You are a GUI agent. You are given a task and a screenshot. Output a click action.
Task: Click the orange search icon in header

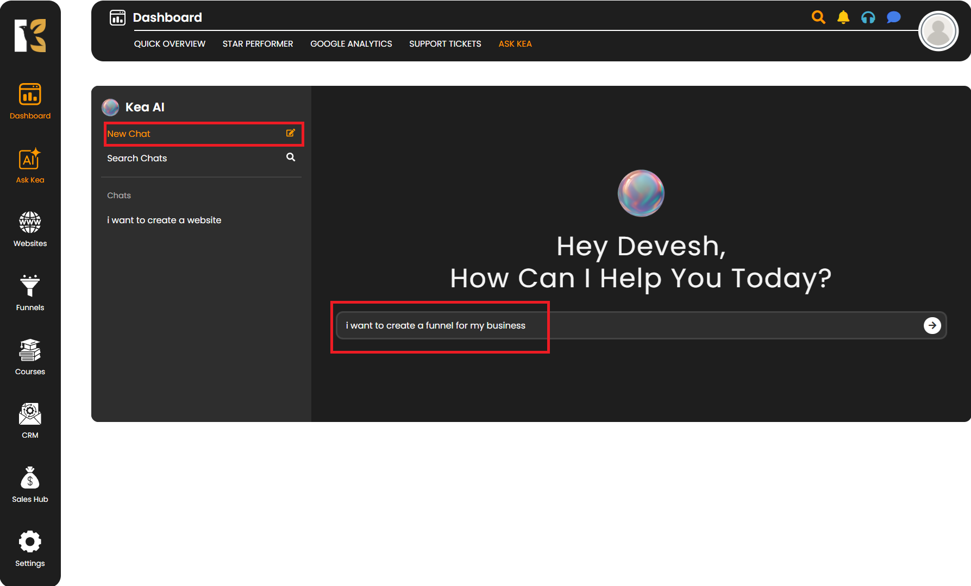[x=818, y=17]
